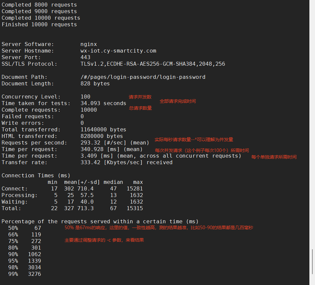Click the 'Total:' row label in connection table
The width and height of the screenshot is (315, 285).
(x=11, y=208)
